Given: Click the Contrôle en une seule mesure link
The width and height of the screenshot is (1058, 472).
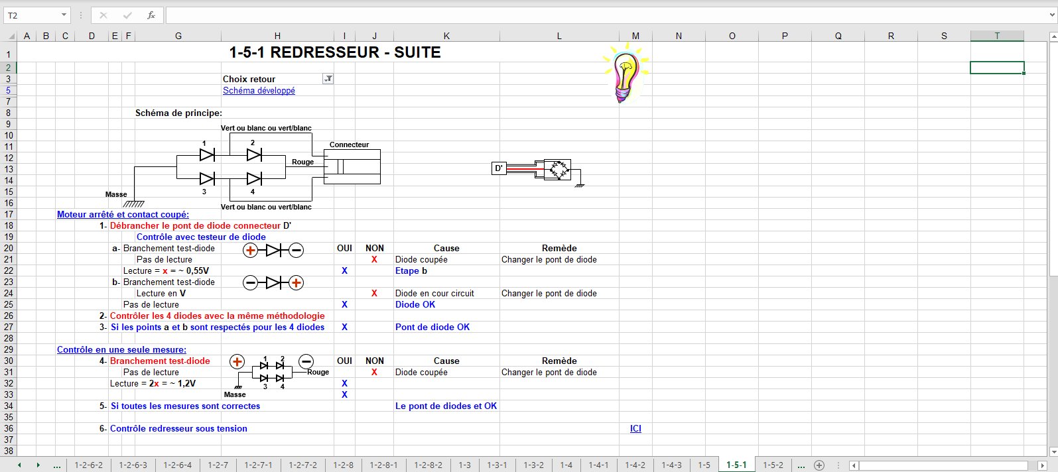Looking at the screenshot, I should pyautogui.click(x=121, y=350).
